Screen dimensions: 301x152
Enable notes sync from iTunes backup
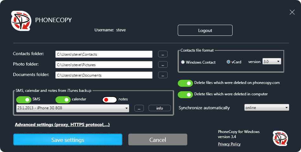point(109,100)
